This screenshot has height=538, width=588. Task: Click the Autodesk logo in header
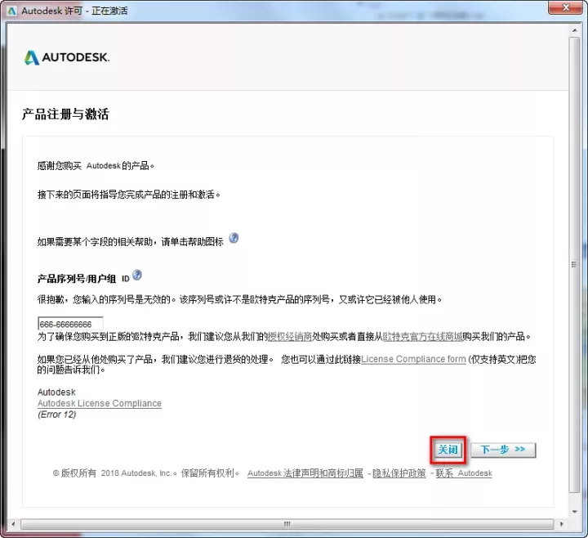point(67,57)
